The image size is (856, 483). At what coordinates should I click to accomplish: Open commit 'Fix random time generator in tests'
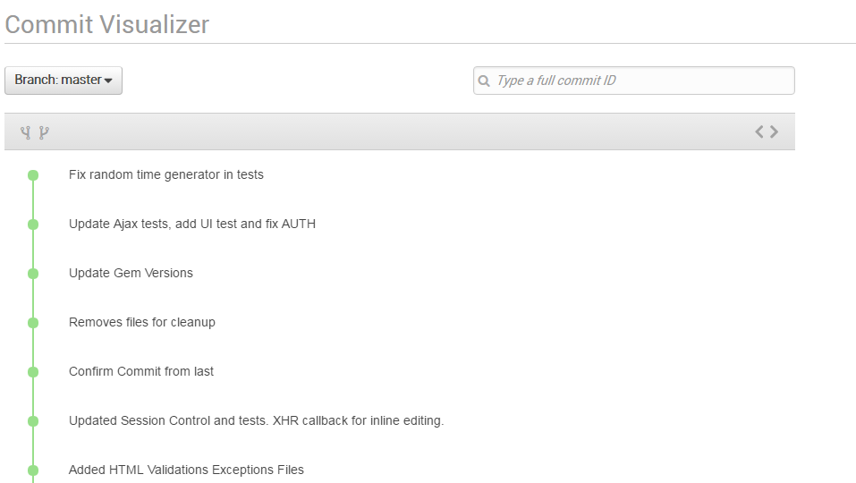[166, 174]
